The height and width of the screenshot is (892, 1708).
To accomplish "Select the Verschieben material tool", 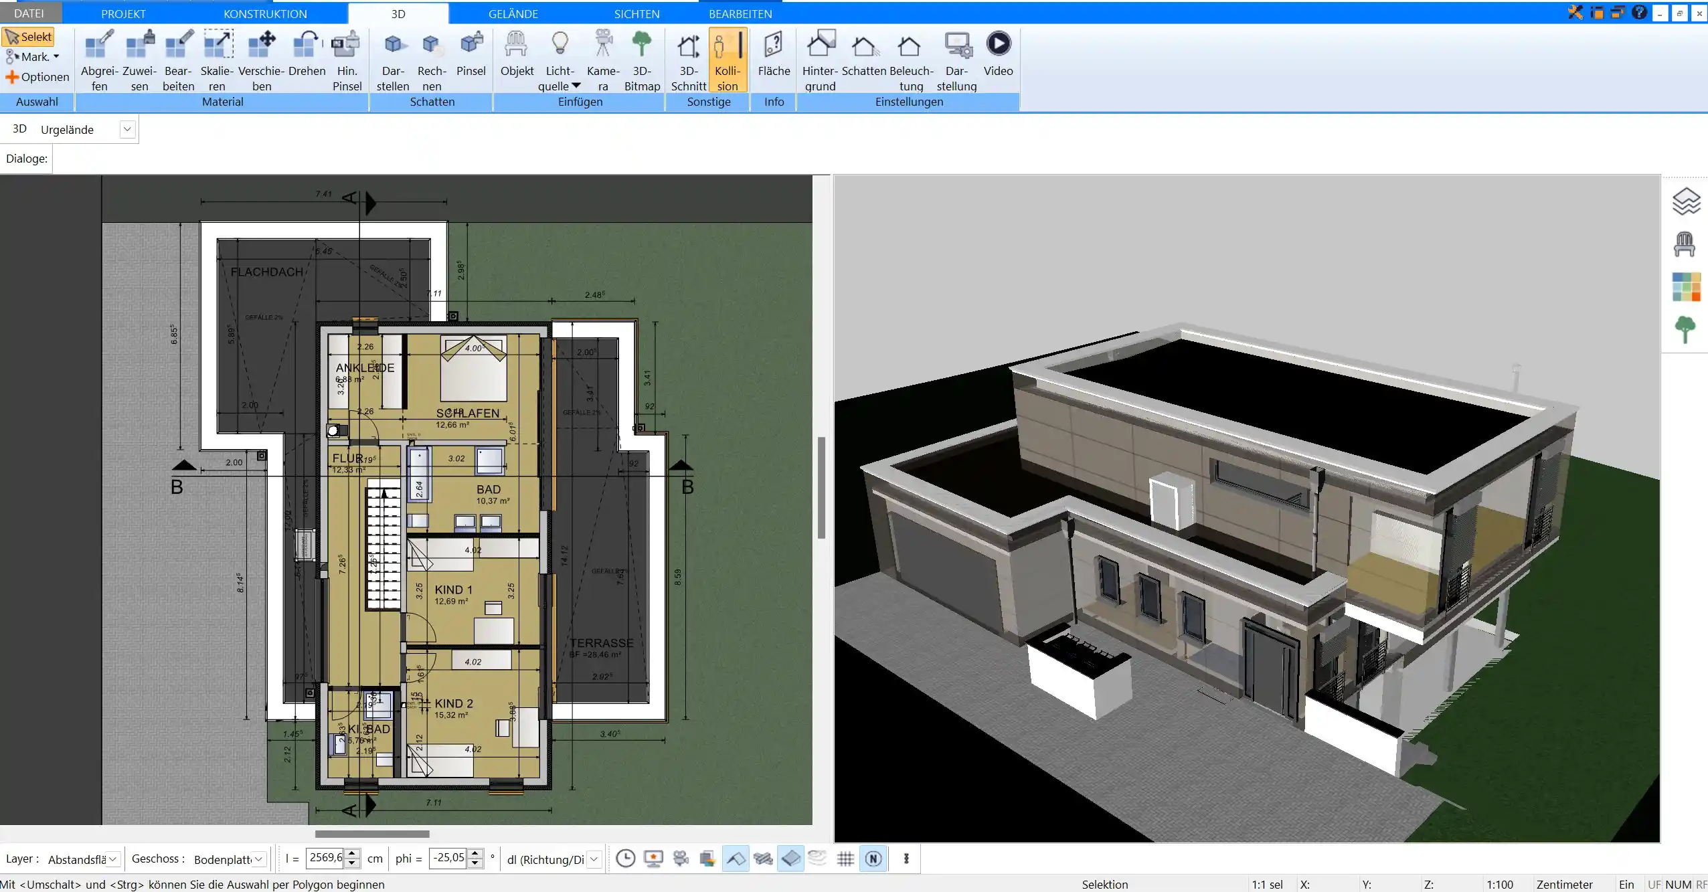I will [x=262, y=60].
